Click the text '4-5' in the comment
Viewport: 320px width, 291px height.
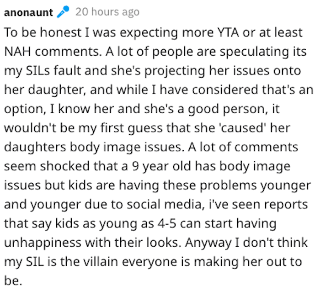pyautogui.click(x=167, y=223)
